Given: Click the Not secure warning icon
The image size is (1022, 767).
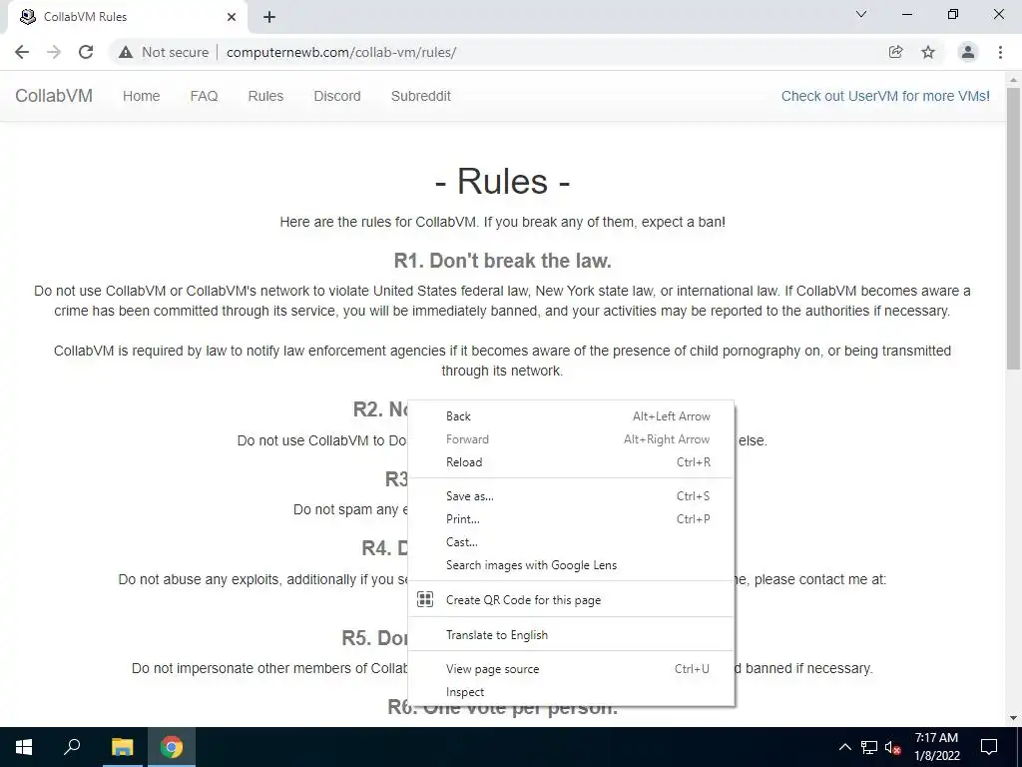Looking at the screenshot, I should 126,52.
